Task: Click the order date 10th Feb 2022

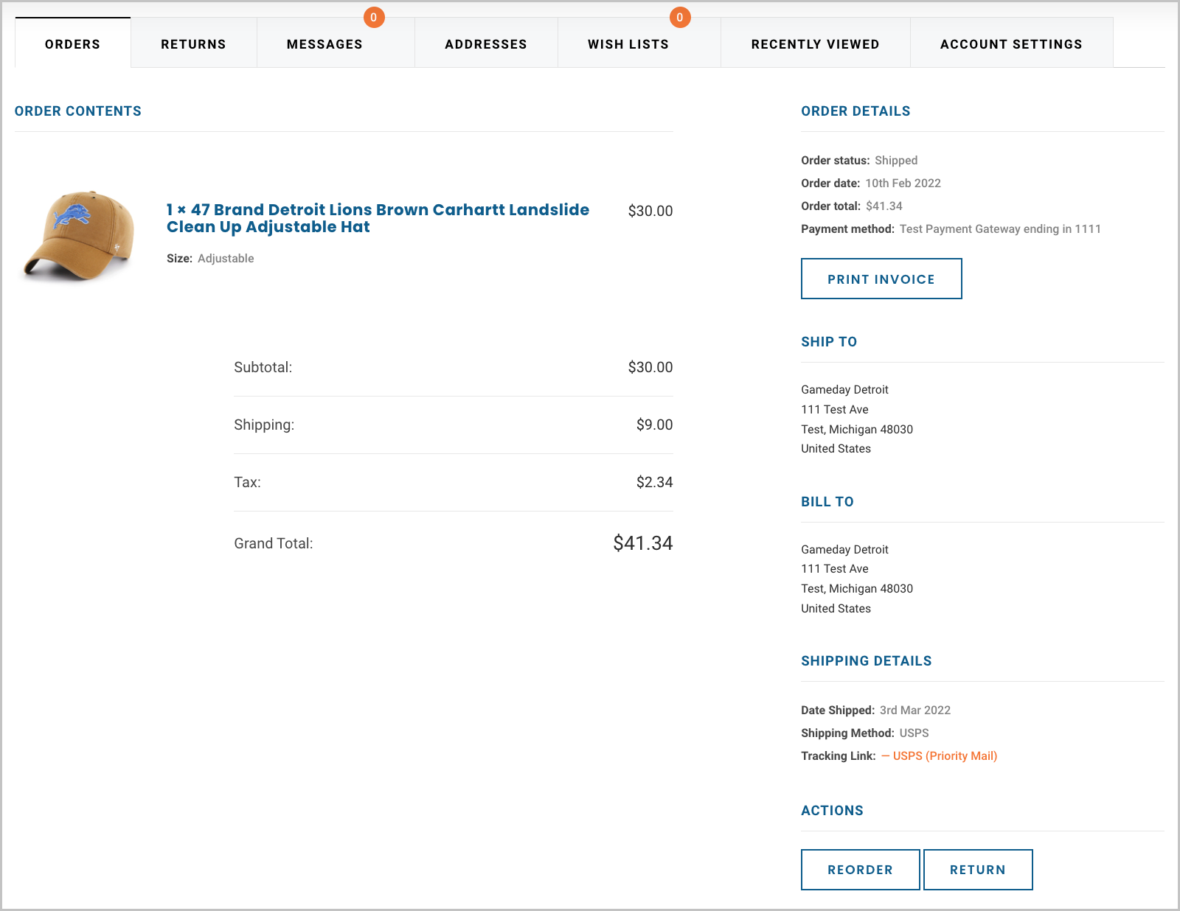Action: [903, 183]
